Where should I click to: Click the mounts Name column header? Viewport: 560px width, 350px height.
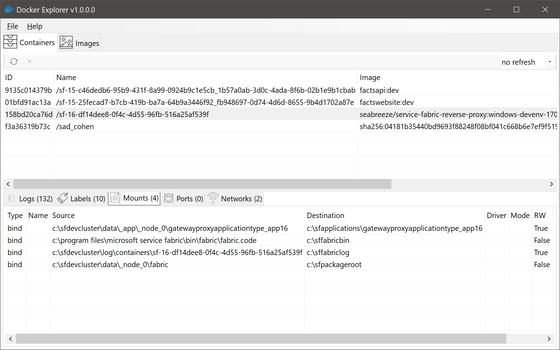pyautogui.click(x=38, y=216)
